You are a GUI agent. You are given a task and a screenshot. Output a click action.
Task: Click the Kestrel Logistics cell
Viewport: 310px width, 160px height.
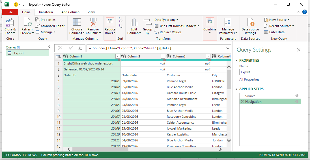pos(188,134)
